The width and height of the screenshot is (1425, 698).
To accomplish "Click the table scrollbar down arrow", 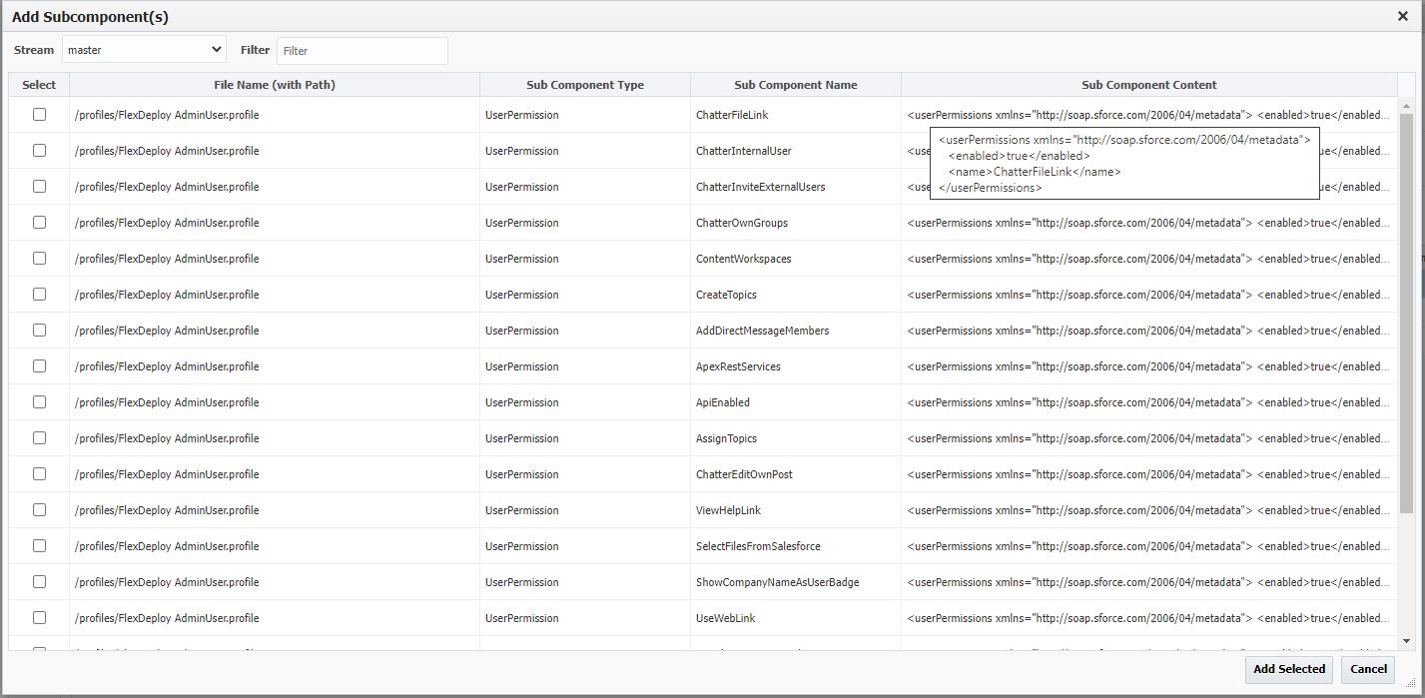I will 1406,641.
